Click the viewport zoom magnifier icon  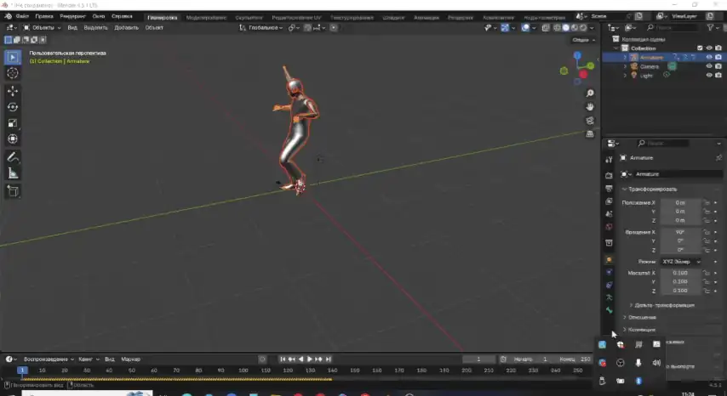tap(590, 93)
